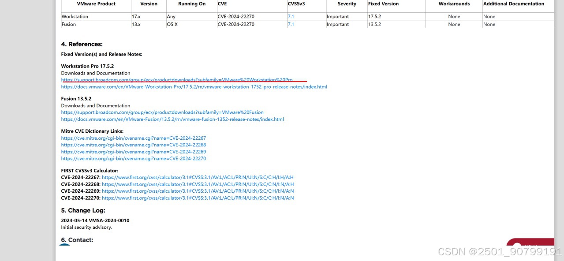The width and height of the screenshot is (564, 261).
Task: Open FIRST calculator link beside CVE-2024-22270
Action: (198, 198)
